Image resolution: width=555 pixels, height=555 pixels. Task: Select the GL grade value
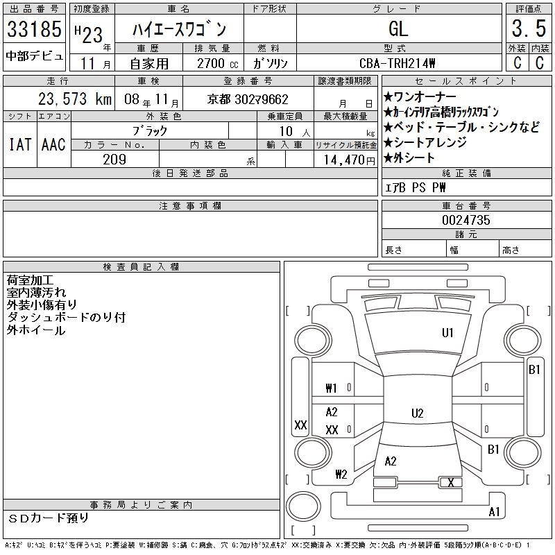(x=398, y=28)
